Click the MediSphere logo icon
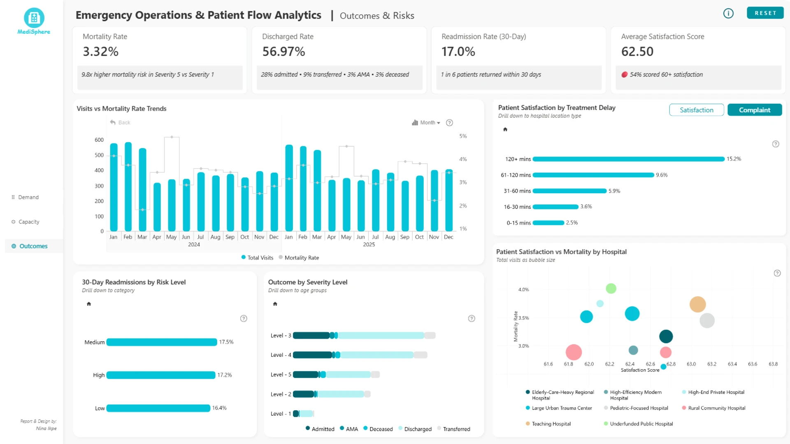 click(34, 18)
